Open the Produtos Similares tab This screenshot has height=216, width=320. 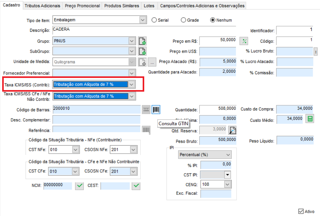[122, 6]
